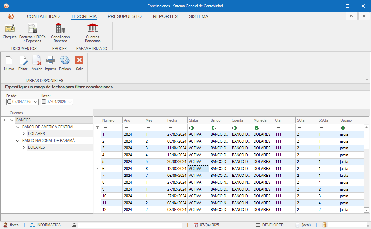Click Anular to void record

[37, 63]
